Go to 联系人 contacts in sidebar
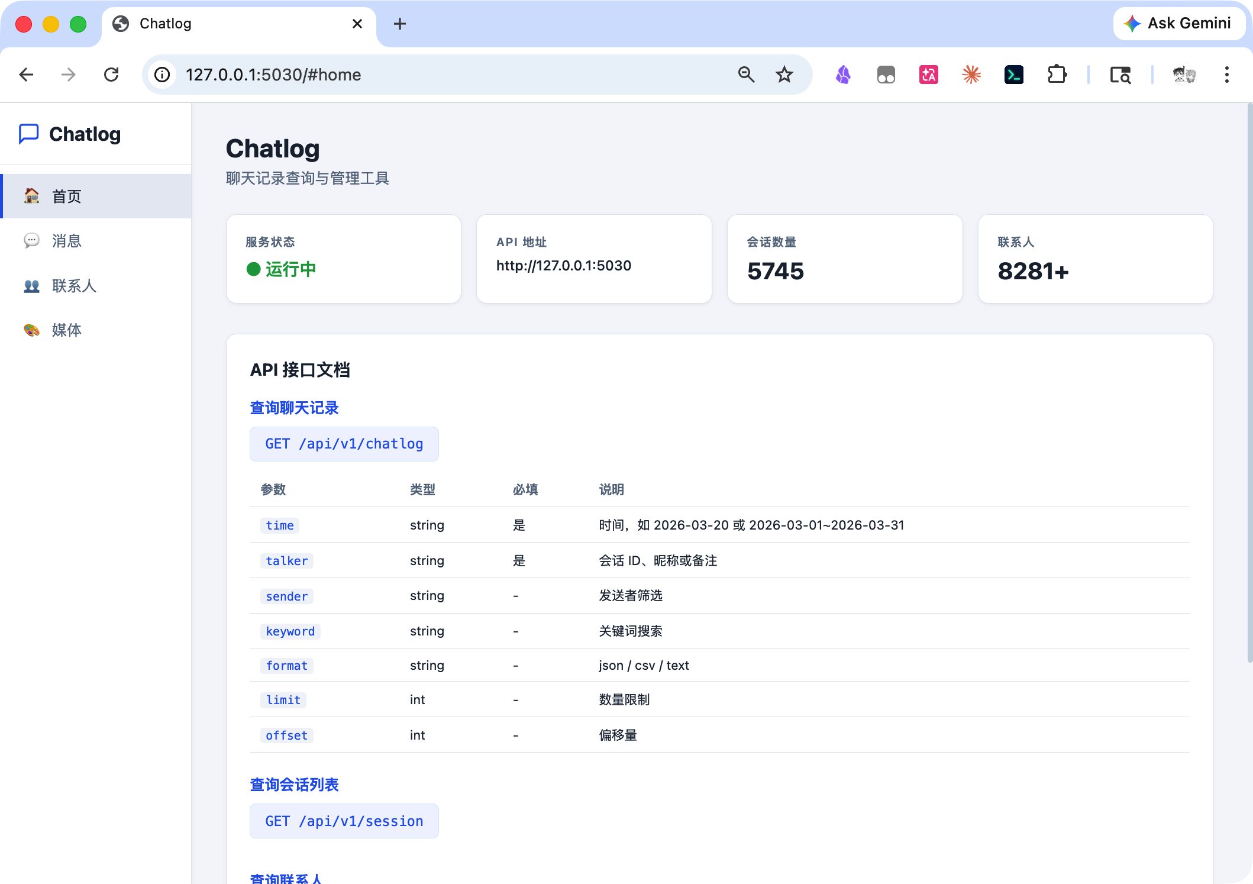The image size is (1253, 884). coord(96,286)
